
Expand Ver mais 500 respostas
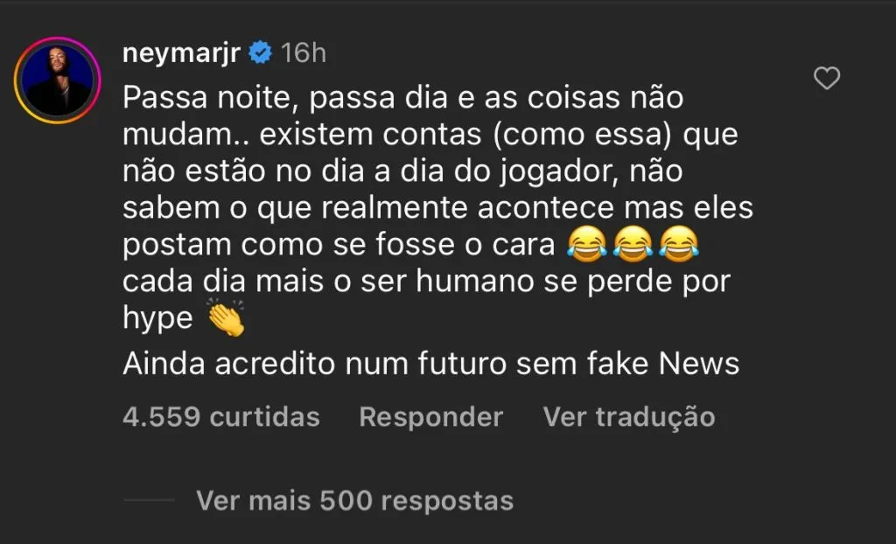[354, 500]
